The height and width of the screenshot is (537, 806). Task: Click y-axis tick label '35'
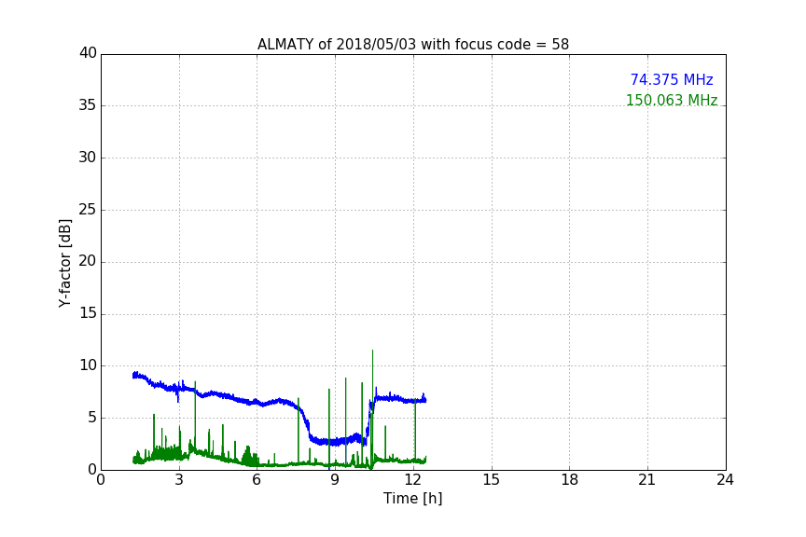click(88, 105)
